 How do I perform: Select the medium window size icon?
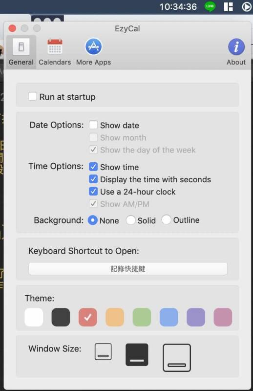click(x=137, y=355)
